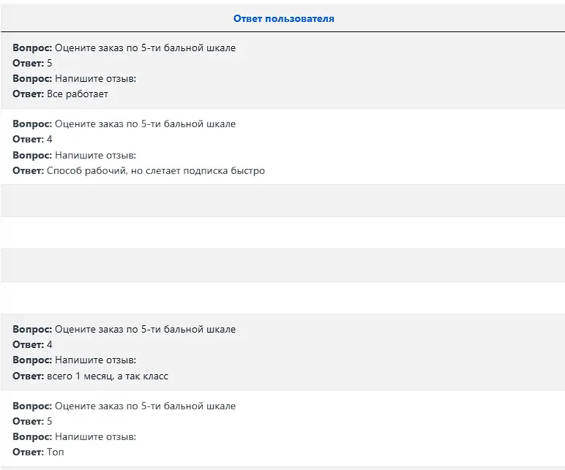Select "Напишите отзыв:" line above "Способ рабочий" review
Image resolution: width=565 pixels, height=470 pixels.
(95, 155)
